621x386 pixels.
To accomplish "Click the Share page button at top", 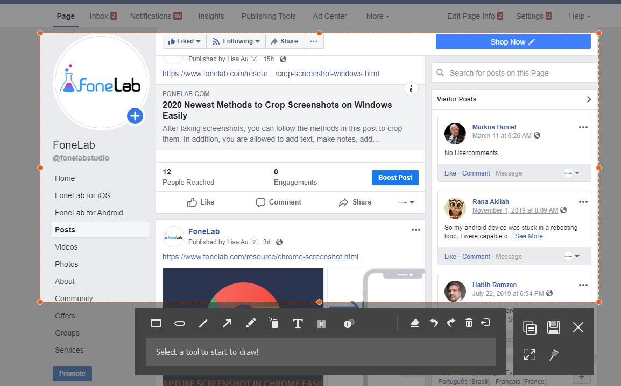I will pyautogui.click(x=284, y=41).
